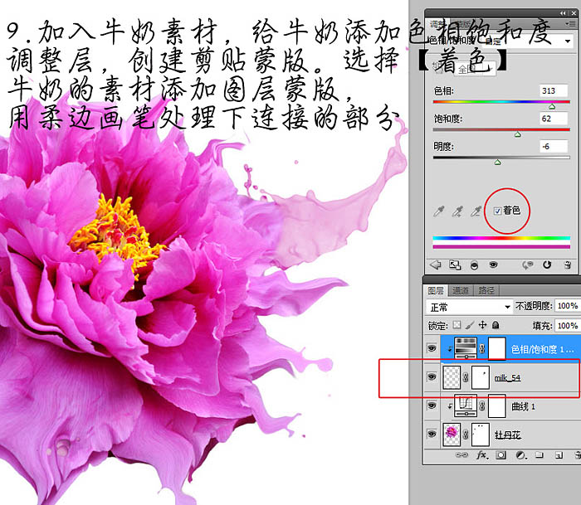
Task: Hide the milk_54 layer
Action: coord(431,377)
